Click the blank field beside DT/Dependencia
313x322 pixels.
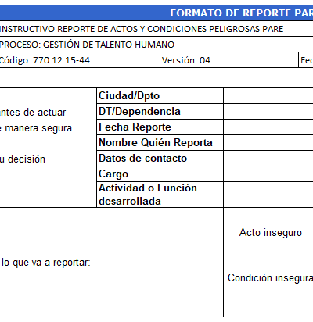(268, 112)
